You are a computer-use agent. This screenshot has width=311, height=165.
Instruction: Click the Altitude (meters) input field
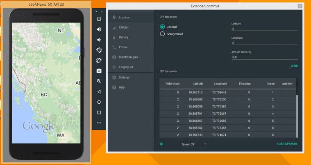pos(265,57)
